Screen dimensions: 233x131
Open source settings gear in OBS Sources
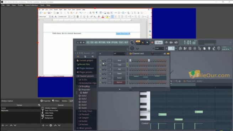pyautogui.click(x=51, y=125)
